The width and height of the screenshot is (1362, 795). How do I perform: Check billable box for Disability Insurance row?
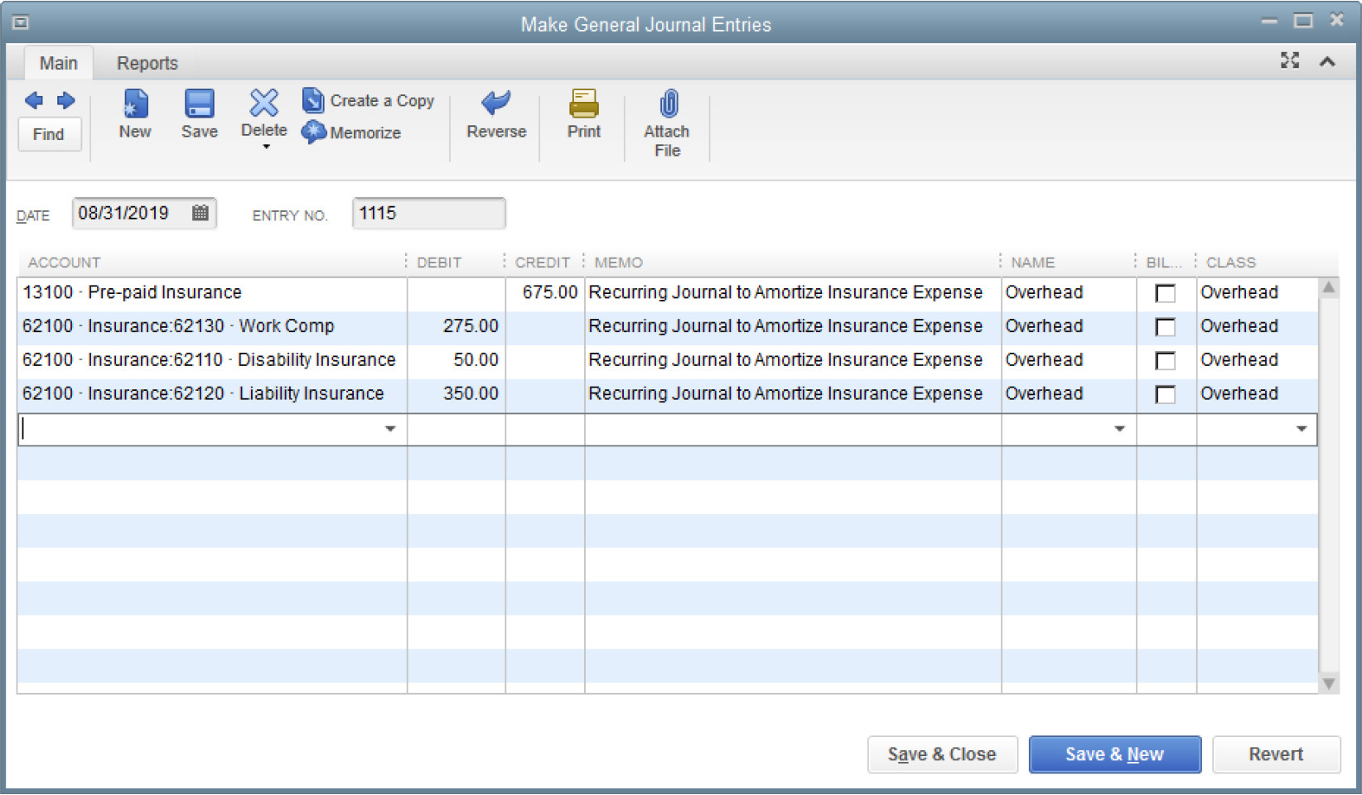coord(1166,361)
